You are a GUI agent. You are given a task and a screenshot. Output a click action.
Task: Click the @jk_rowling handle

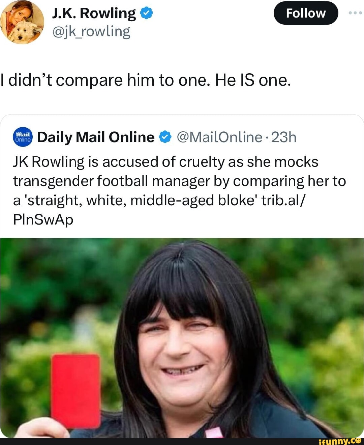[x=91, y=32]
